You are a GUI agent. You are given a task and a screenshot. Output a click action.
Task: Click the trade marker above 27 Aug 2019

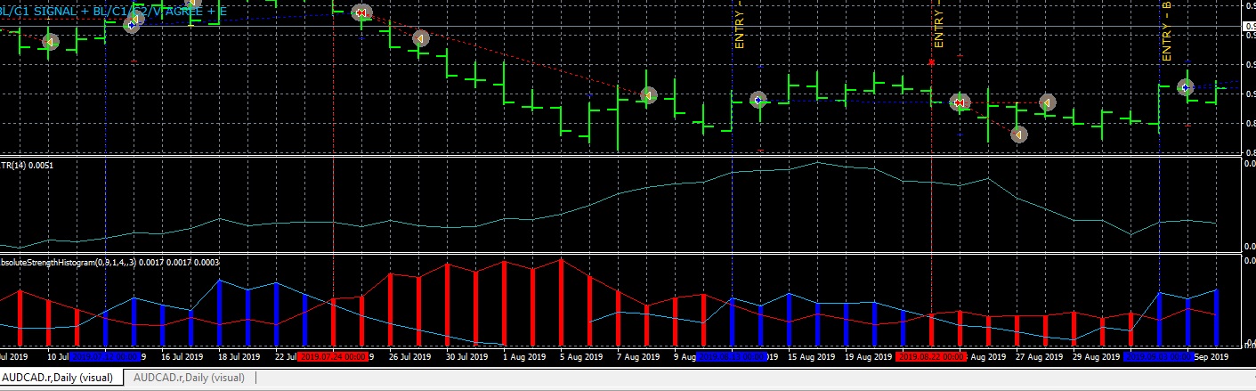click(x=1047, y=103)
